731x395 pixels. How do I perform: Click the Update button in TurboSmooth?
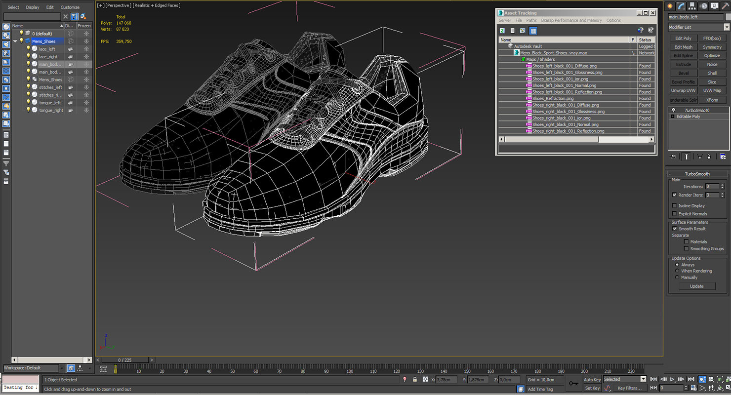pos(696,286)
